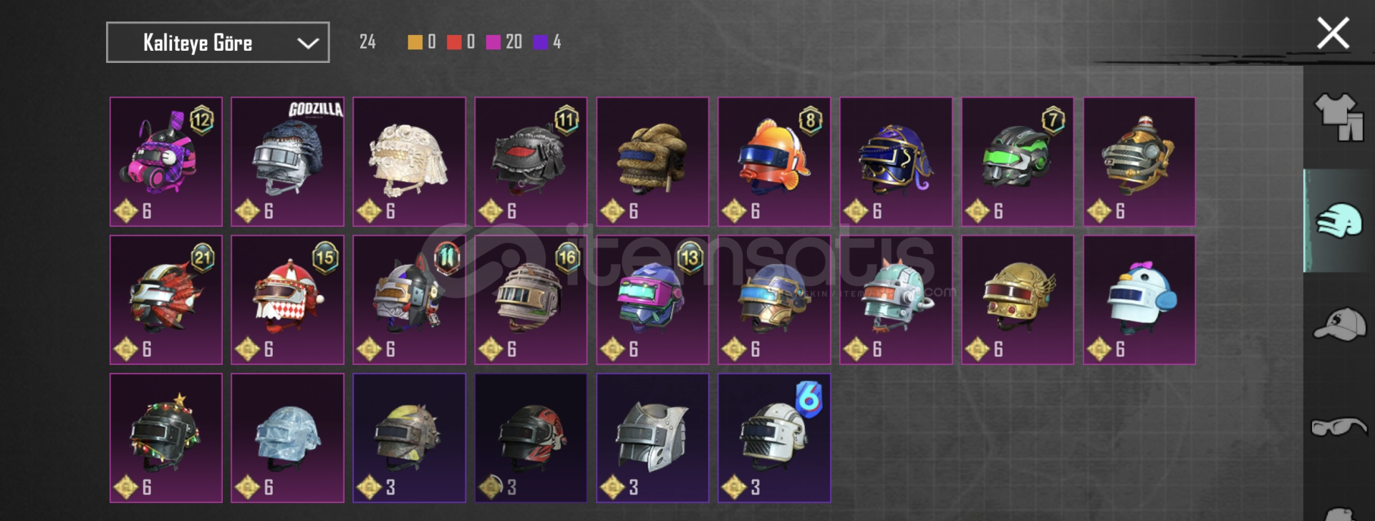The height and width of the screenshot is (521, 1375).
Task: Pick the white penguin helmet
Action: pos(1139,300)
